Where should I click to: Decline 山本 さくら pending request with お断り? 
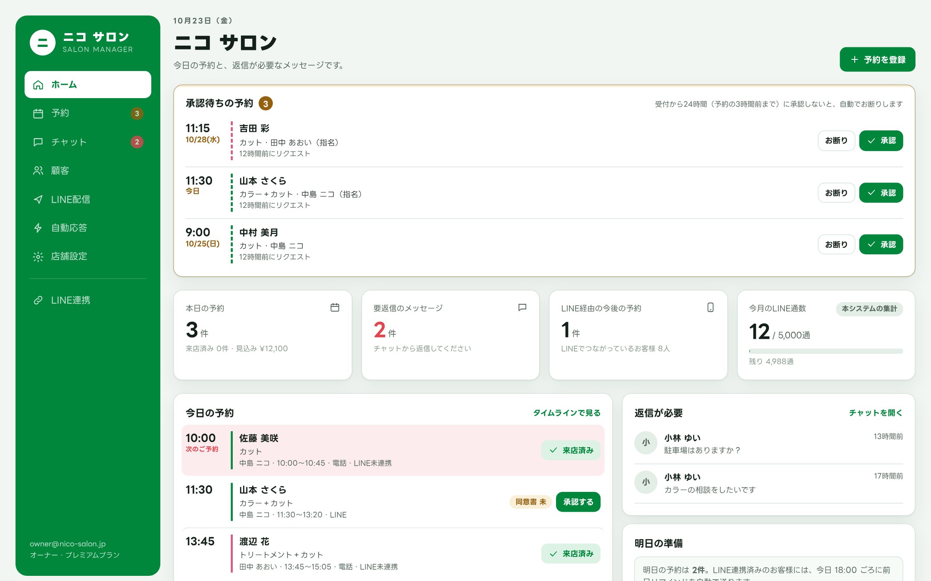(836, 193)
